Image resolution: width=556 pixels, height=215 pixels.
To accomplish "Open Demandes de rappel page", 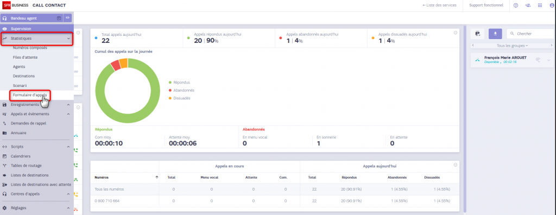I will (x=28, y=123).
